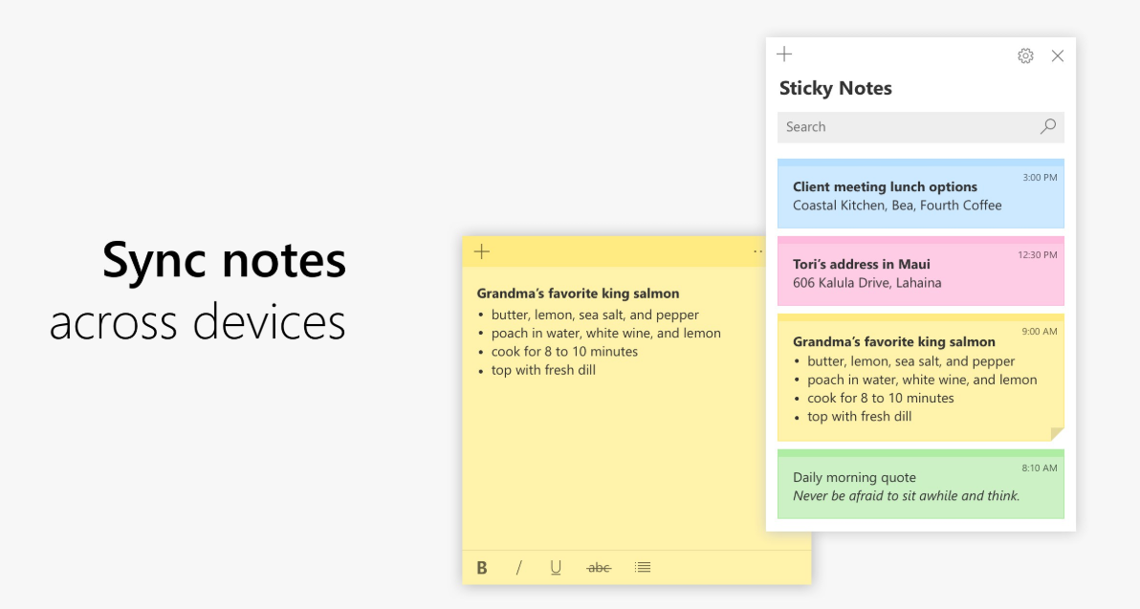Click the 8:10 AM timestamp
Viewport: 1140px width, 609px height.
tap(1040, 468)
